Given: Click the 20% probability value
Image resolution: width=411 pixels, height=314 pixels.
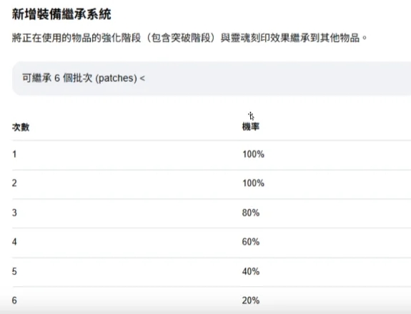Looking at the screenshot, I should tap(251, 300).
